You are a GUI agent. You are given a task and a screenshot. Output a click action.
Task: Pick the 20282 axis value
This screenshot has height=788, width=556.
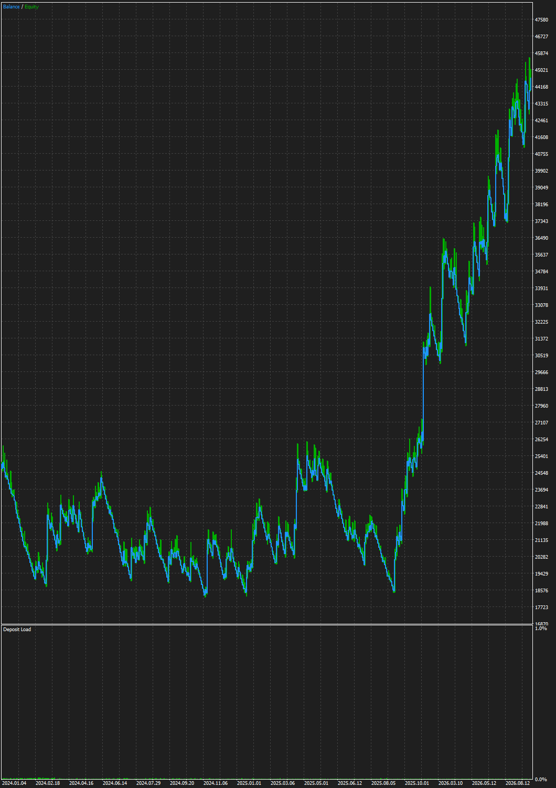coord(541,557)
